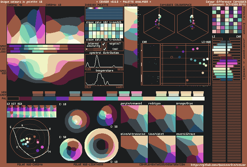The height and width of the screenshot is (167, 247).
Task: Click the B vertex label on hue-chroma plot
Action: coord(34,160)
